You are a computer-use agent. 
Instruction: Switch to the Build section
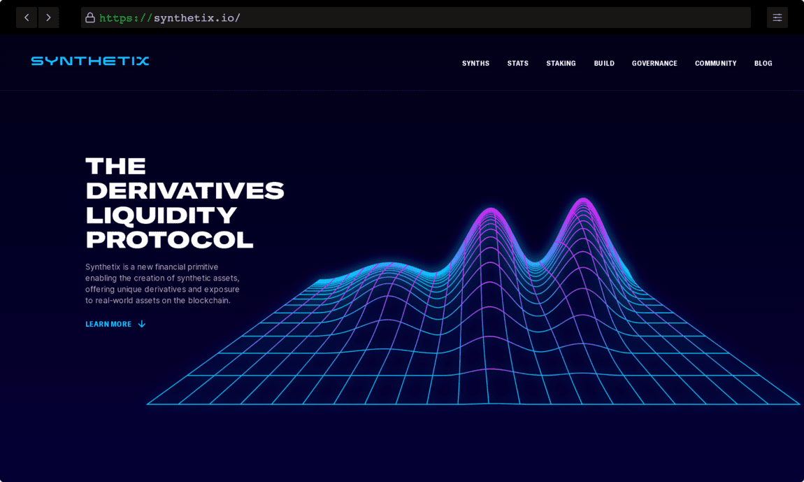pyautogui.click(x=603, y=63)
